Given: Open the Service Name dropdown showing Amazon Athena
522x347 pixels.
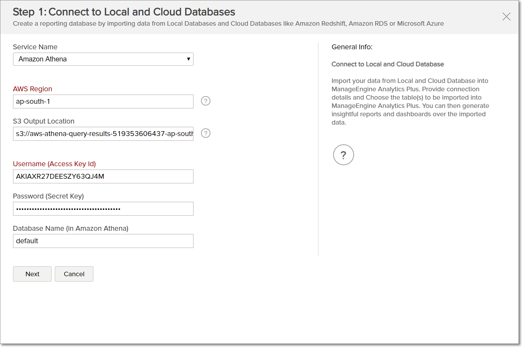Looking at the screenshot, I should (x=103, y=59).
